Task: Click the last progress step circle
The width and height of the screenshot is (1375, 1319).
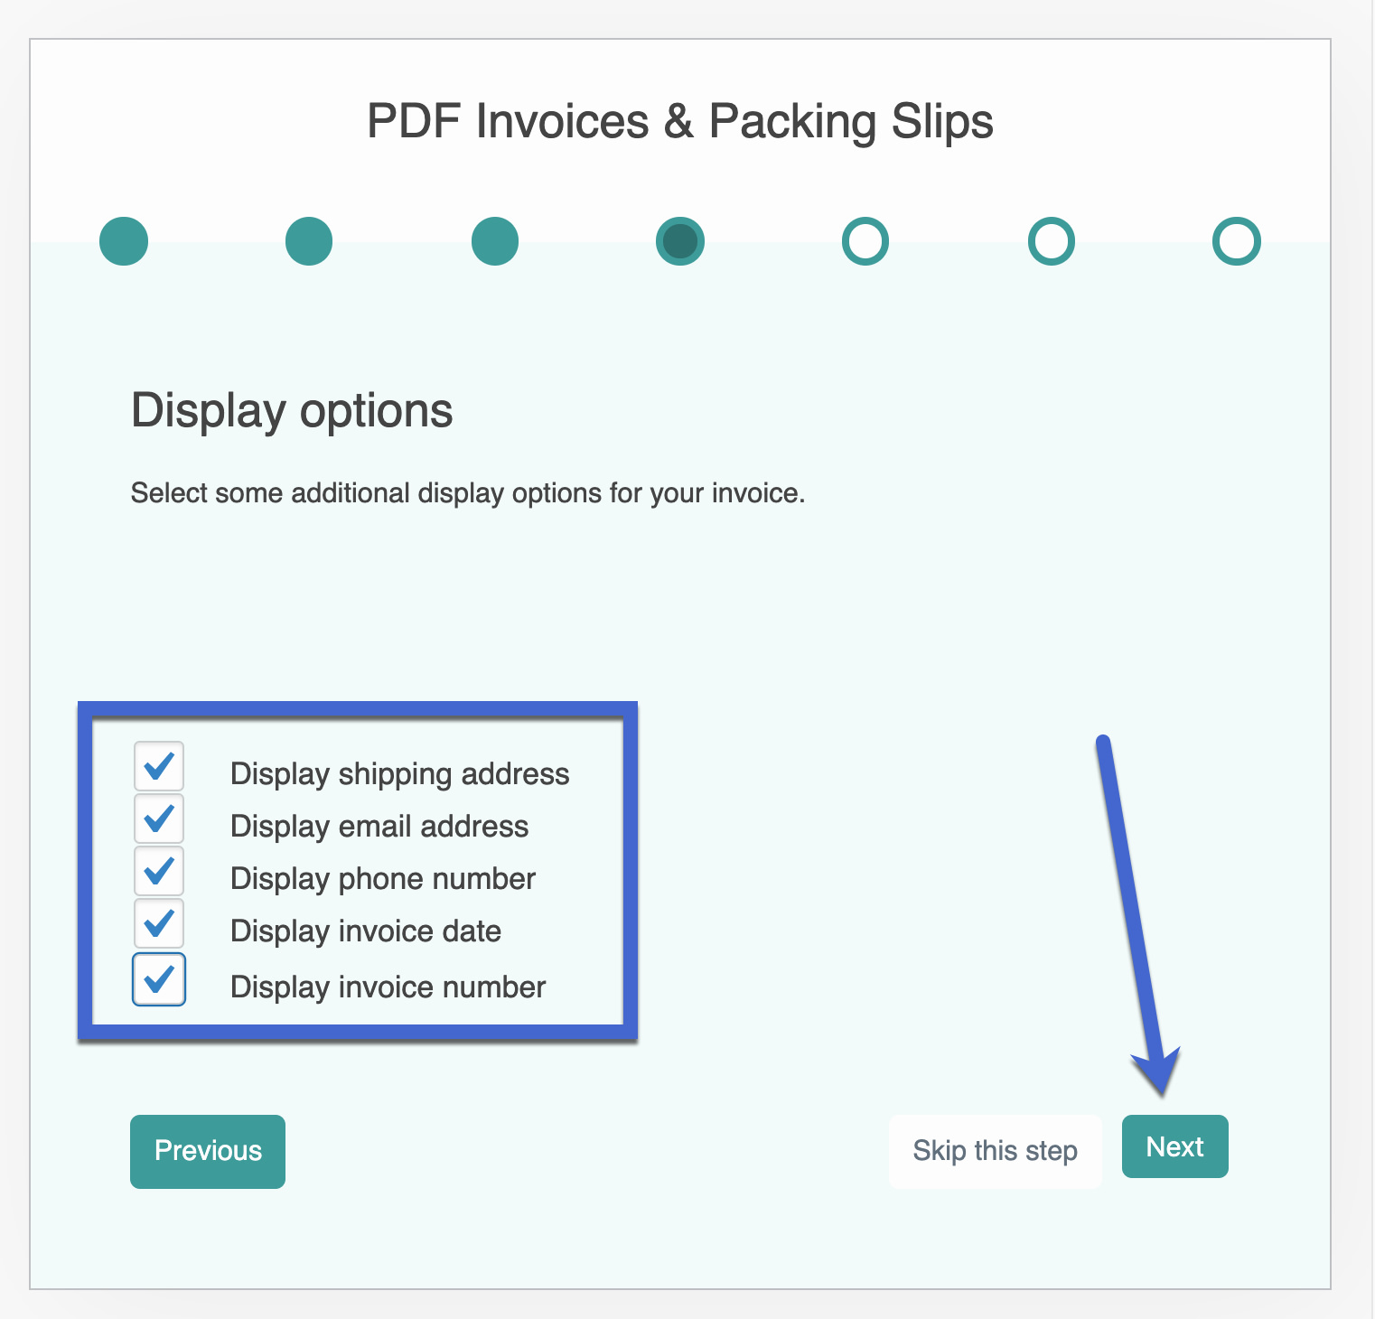Action: coord(1237,240)
